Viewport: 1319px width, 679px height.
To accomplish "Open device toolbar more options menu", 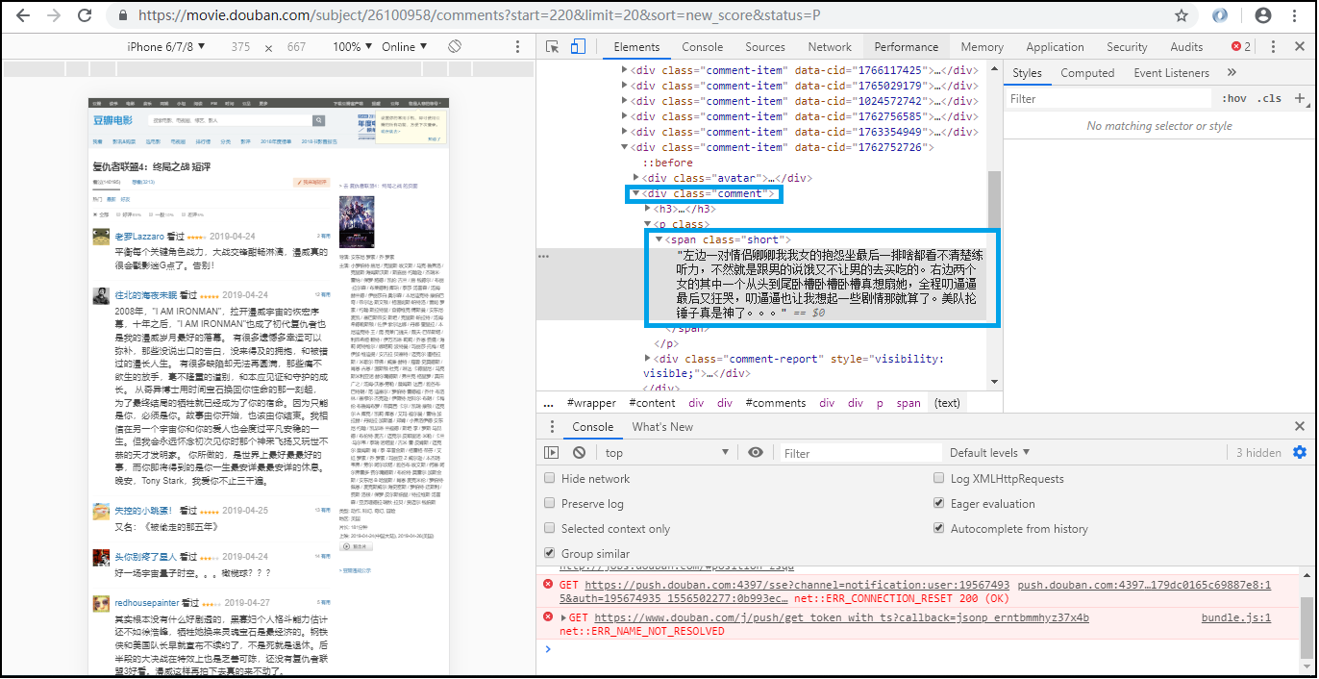I will click(x=517, y=46).
